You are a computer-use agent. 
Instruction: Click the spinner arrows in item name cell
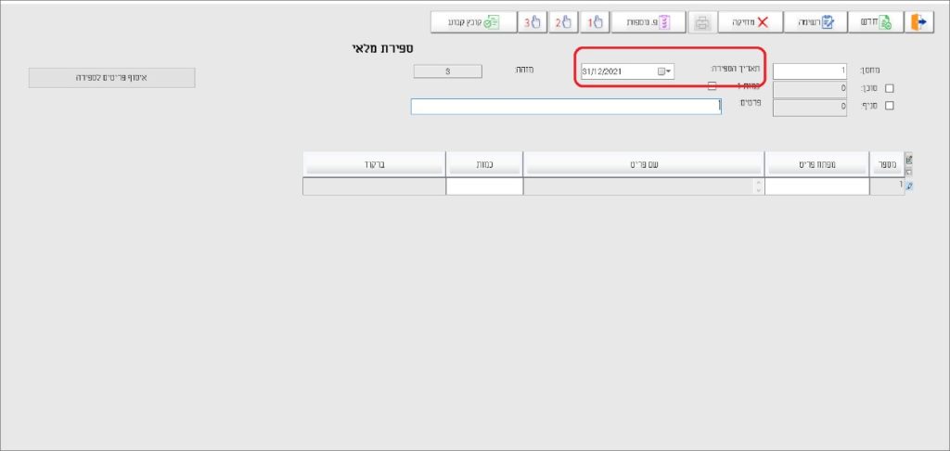click(x=759, y=187)
